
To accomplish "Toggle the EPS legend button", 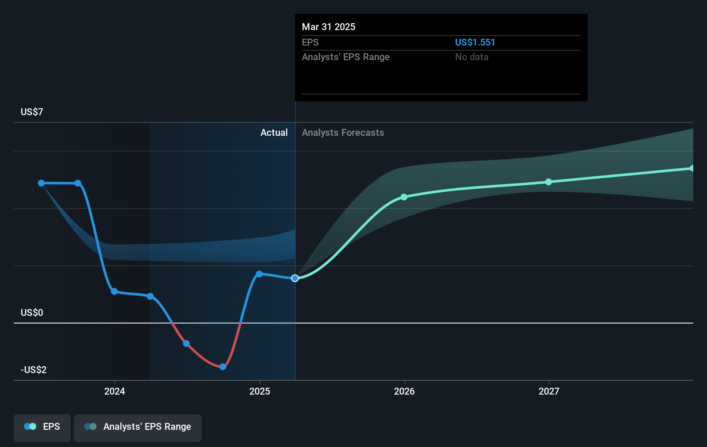I will click(42, 428).
